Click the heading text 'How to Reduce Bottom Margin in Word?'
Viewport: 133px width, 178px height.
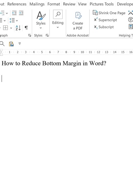coord(54,63)
